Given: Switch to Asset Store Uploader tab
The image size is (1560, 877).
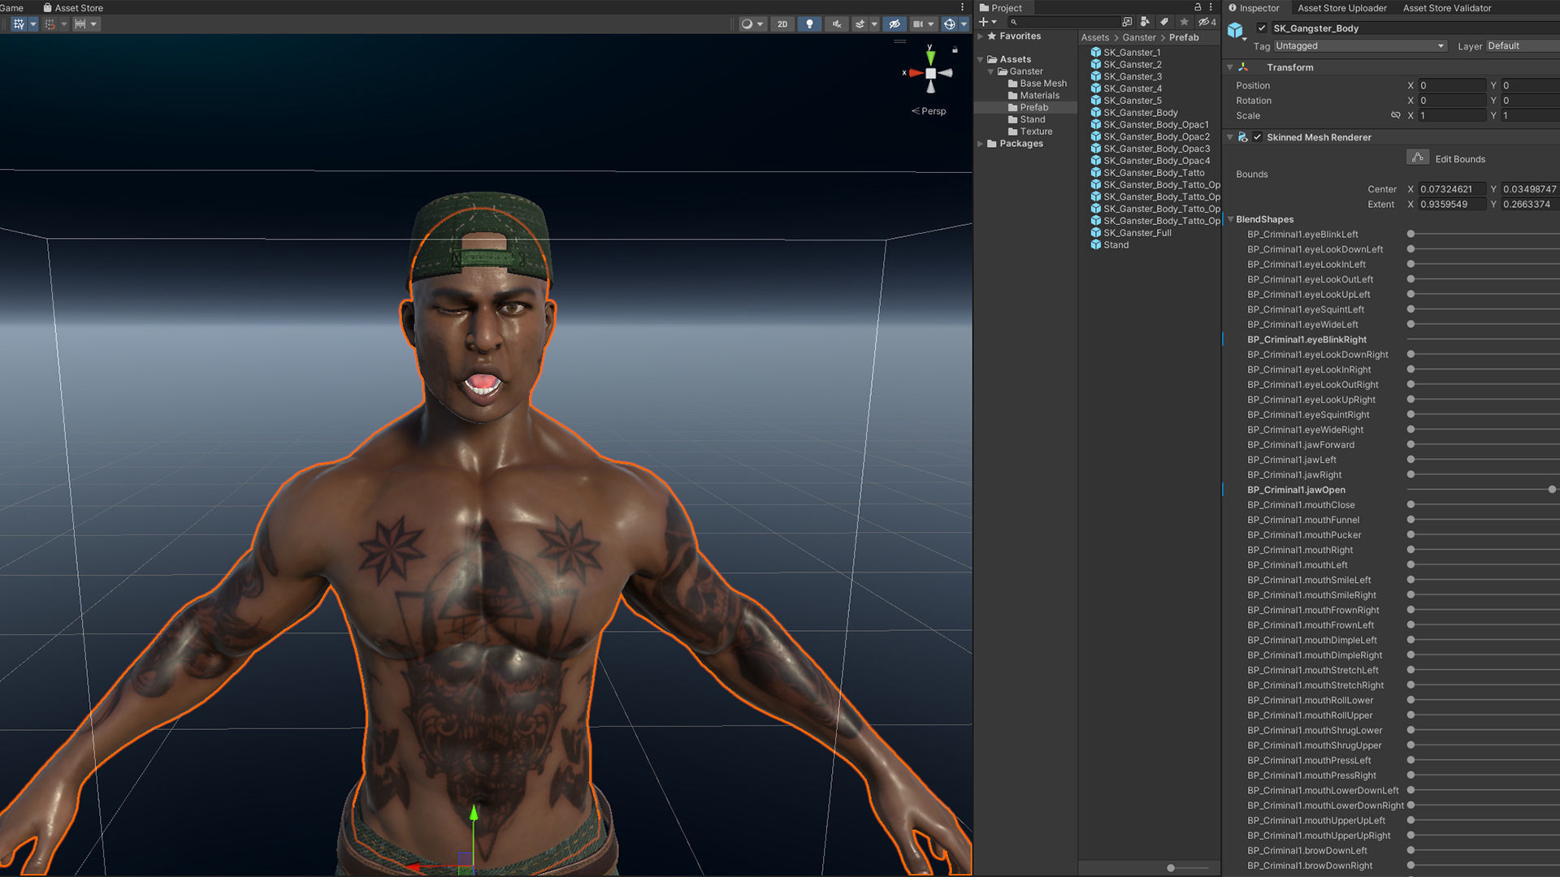Looking at the screenshot, I should tap(1341, 8).
